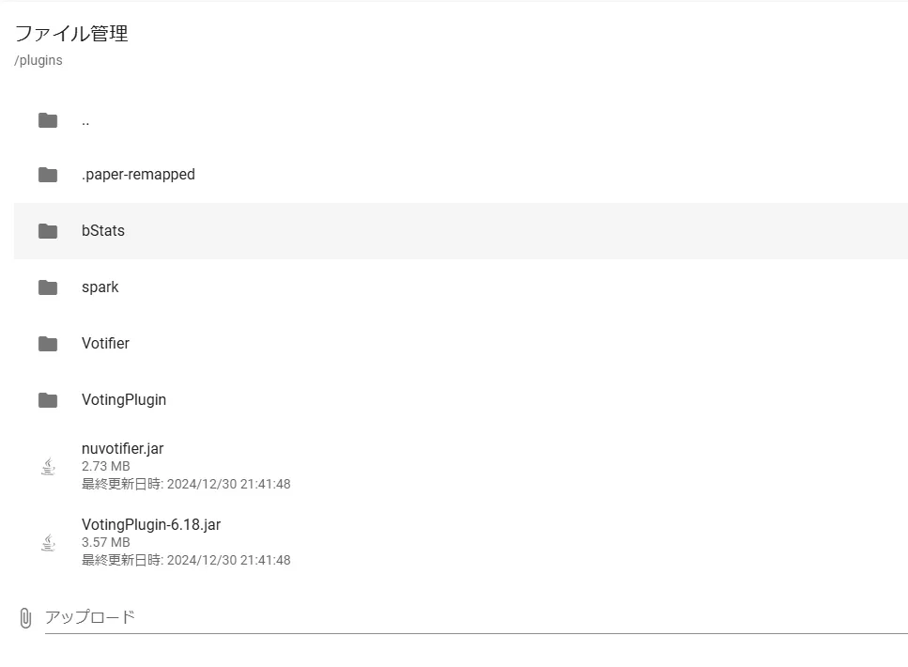908x667 pixels.
Task: Click the /plugins path text
Action: tap(38, 60)
